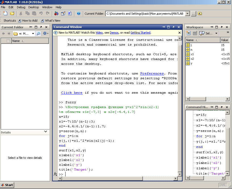This screenshot has width=232, height=189.
Task: Open file with folder icon in toolbar
Action: pyautogui.click(x=12, y=13)
